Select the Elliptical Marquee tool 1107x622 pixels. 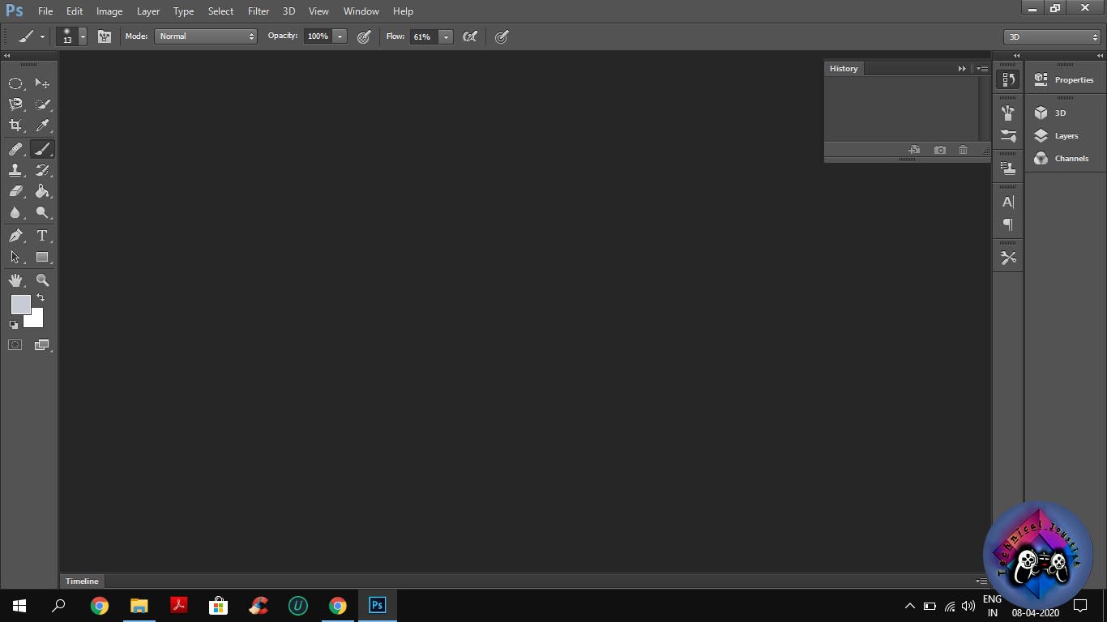click(x=15, y=83)
